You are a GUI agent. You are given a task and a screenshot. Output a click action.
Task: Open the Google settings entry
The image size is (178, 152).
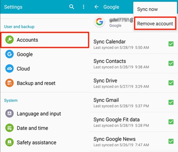pos(45,54)
